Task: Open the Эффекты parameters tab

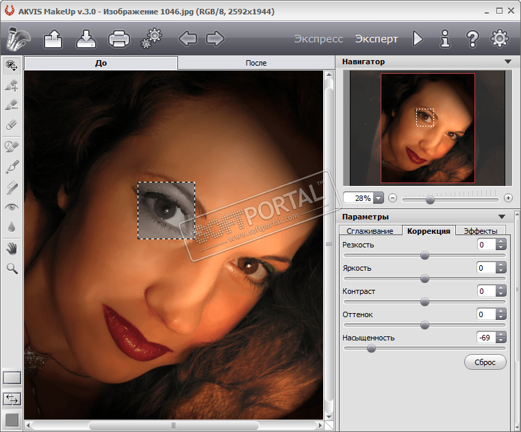Action: click(x=480, y=230)
